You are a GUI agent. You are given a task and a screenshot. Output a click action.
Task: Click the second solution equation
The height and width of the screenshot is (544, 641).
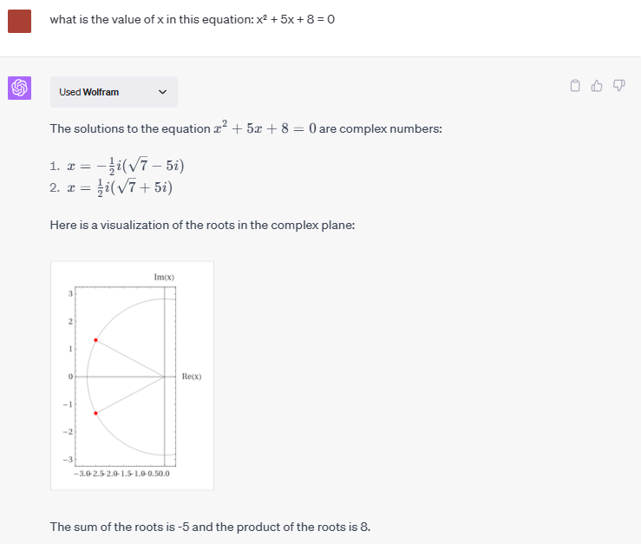(121, 187)
